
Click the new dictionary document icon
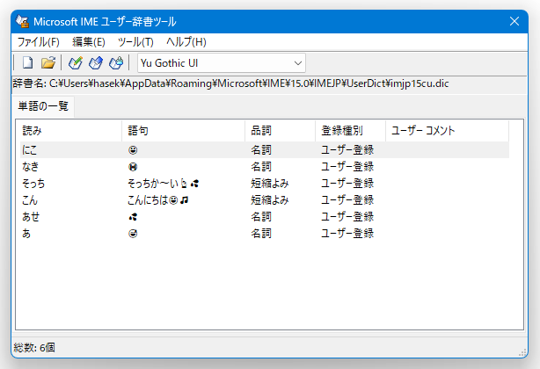tap(27, 63)
